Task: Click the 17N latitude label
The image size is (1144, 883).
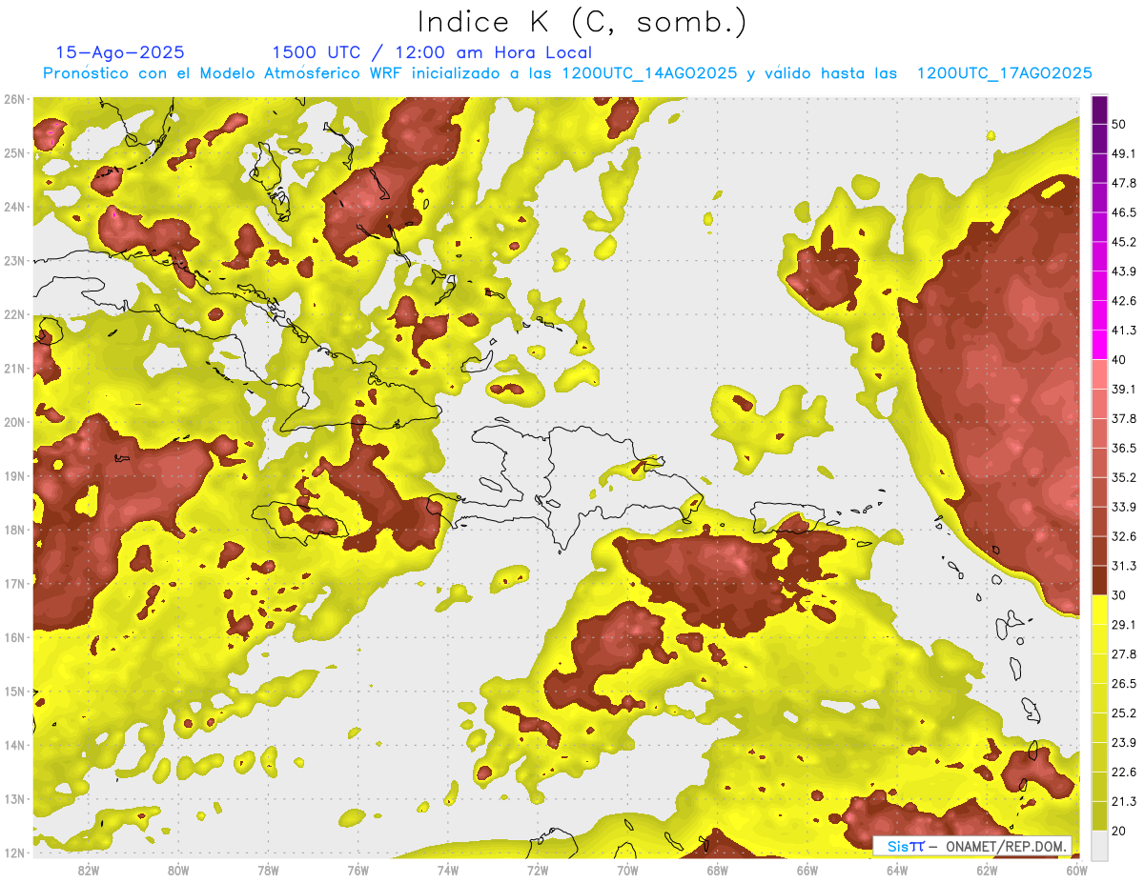Action: pos(14,583)
